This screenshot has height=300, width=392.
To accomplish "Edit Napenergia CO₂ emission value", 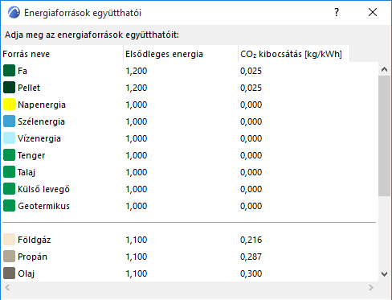I will tap(251, 105).
